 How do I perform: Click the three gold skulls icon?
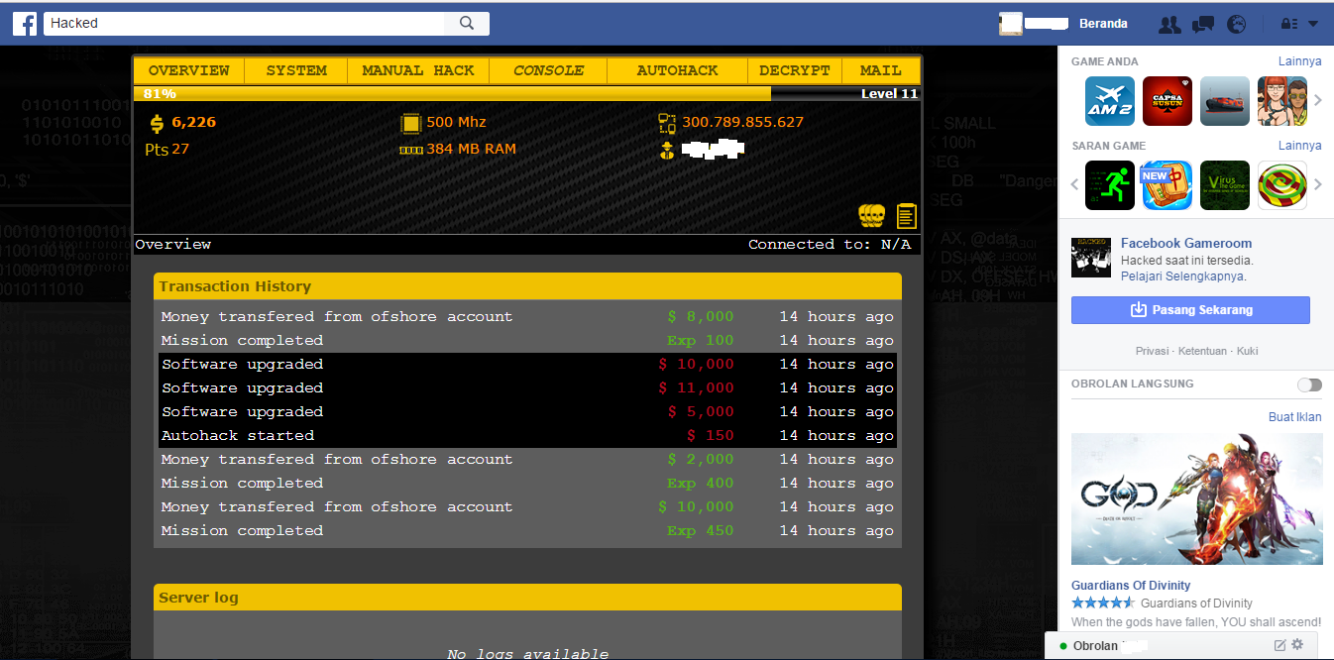871,215
